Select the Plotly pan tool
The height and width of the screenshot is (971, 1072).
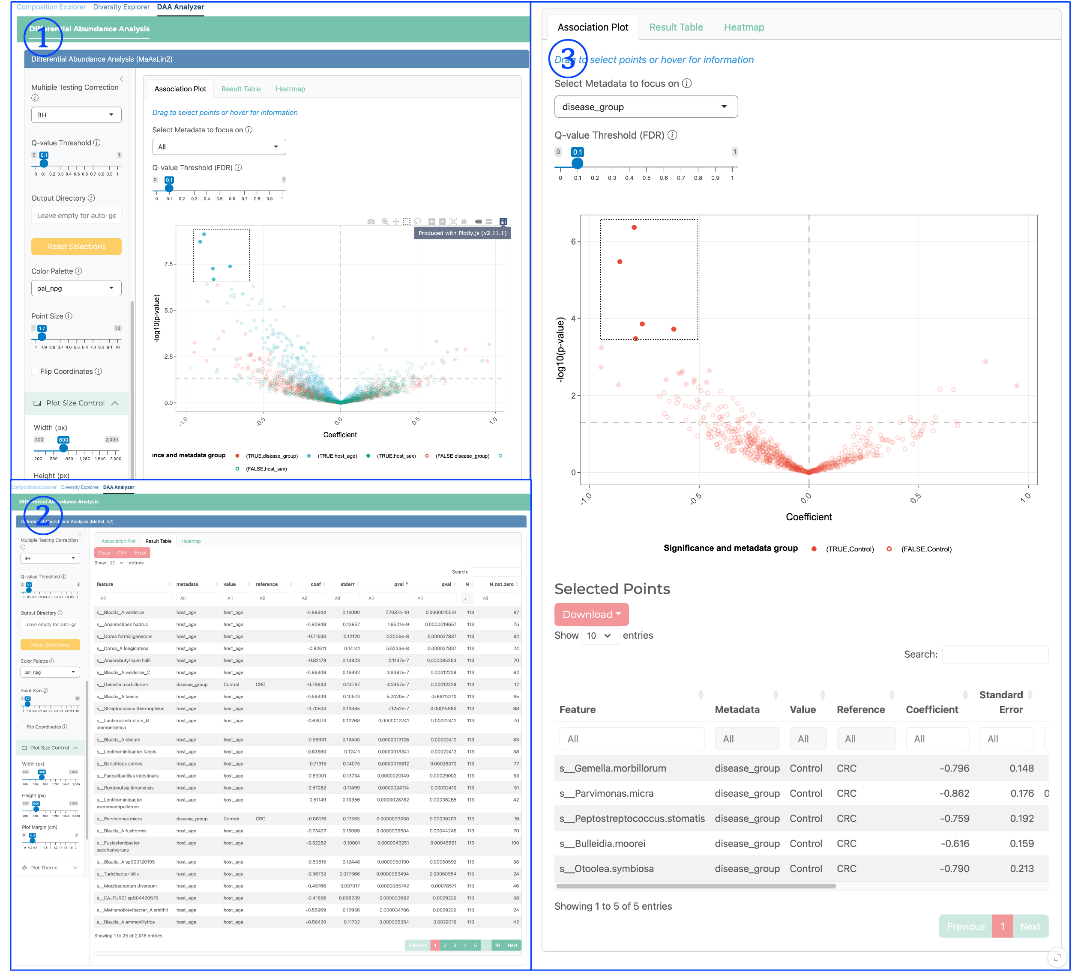coord(395,222)
